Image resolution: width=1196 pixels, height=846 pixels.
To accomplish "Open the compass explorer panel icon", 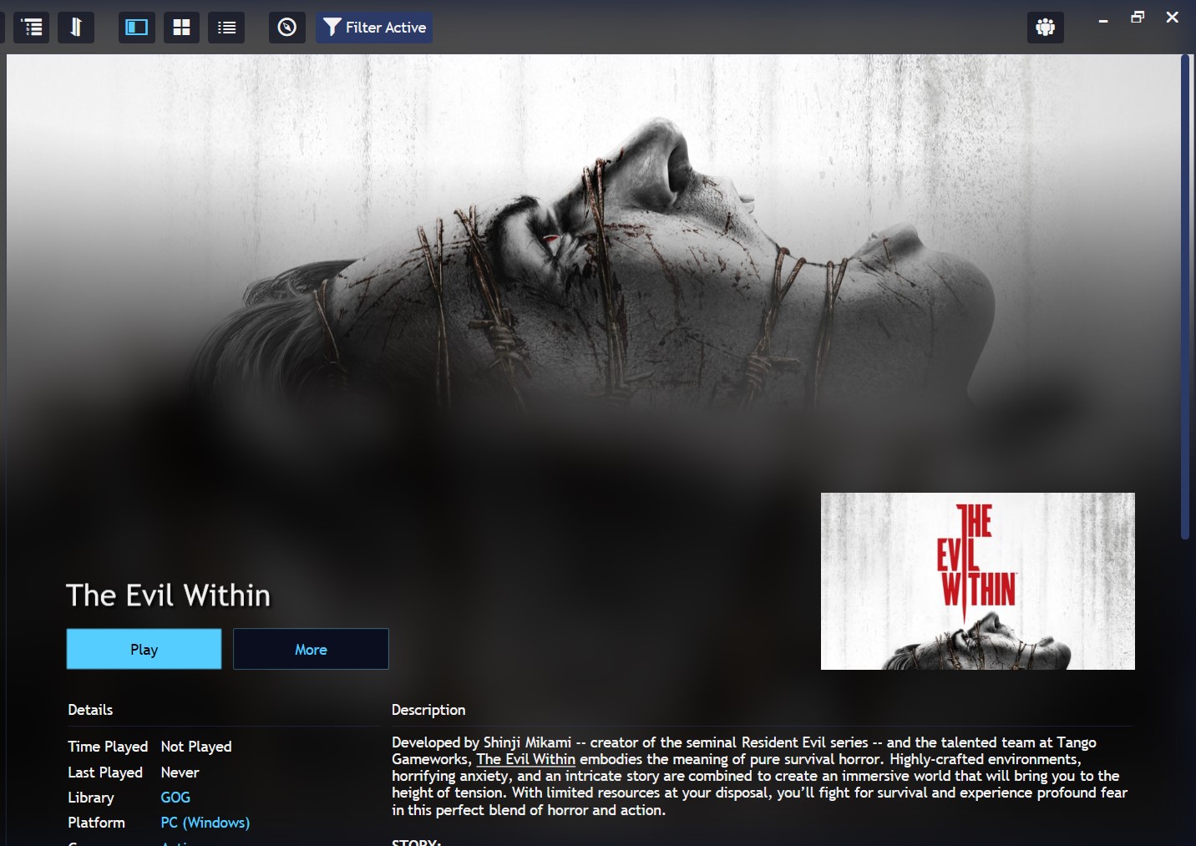I will coord(286,28).
